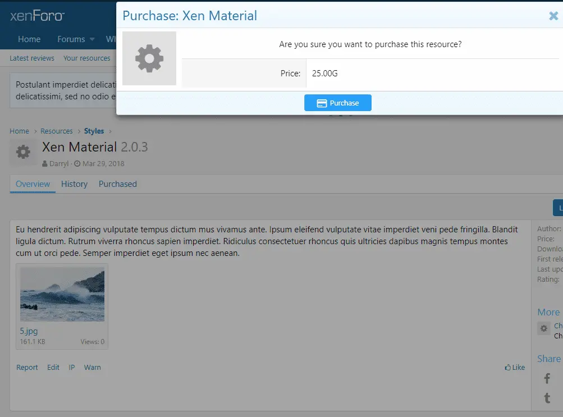Screen dimensions: 563x417
Task: Click the 25.00G price value
Action: pyautogui.click(x=324, y=74)
